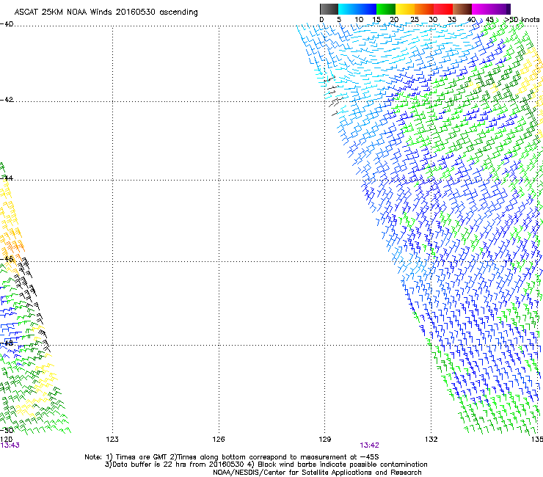Click the longitude label 126
The height and width of the screenshot is (477, 543).
(x=219, y=440)
